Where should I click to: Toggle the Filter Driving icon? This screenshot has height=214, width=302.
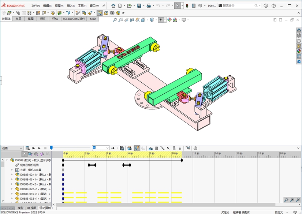click(x=36, y=154)
